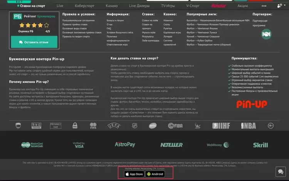Click the security shield badge before RNG
Screen dimensions: 289x181
point(18,126)
